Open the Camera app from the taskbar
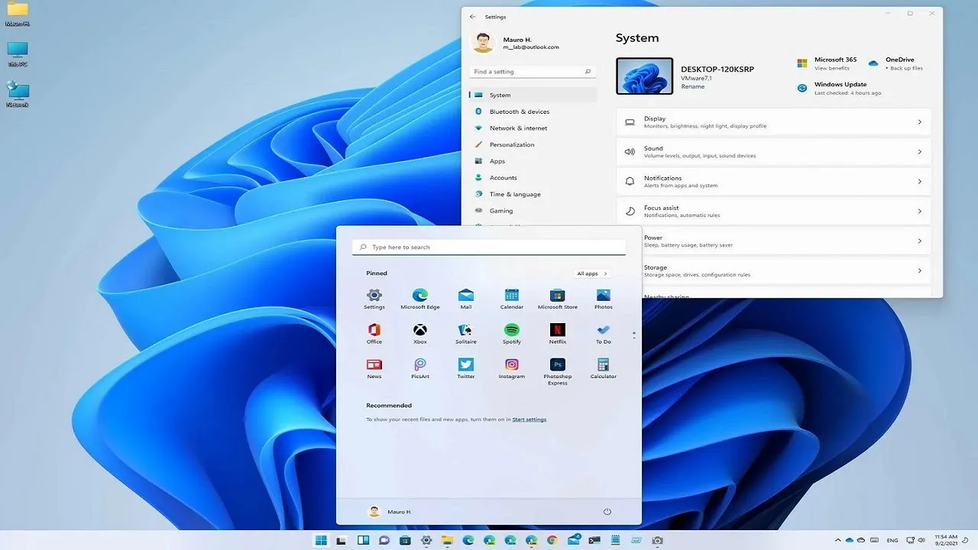This screenshot has height=550, width=978. [657, 541]
